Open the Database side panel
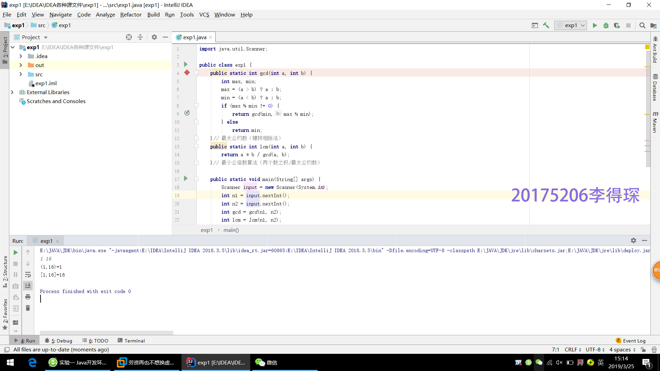The image size is (660, 371). pos(655,88)
